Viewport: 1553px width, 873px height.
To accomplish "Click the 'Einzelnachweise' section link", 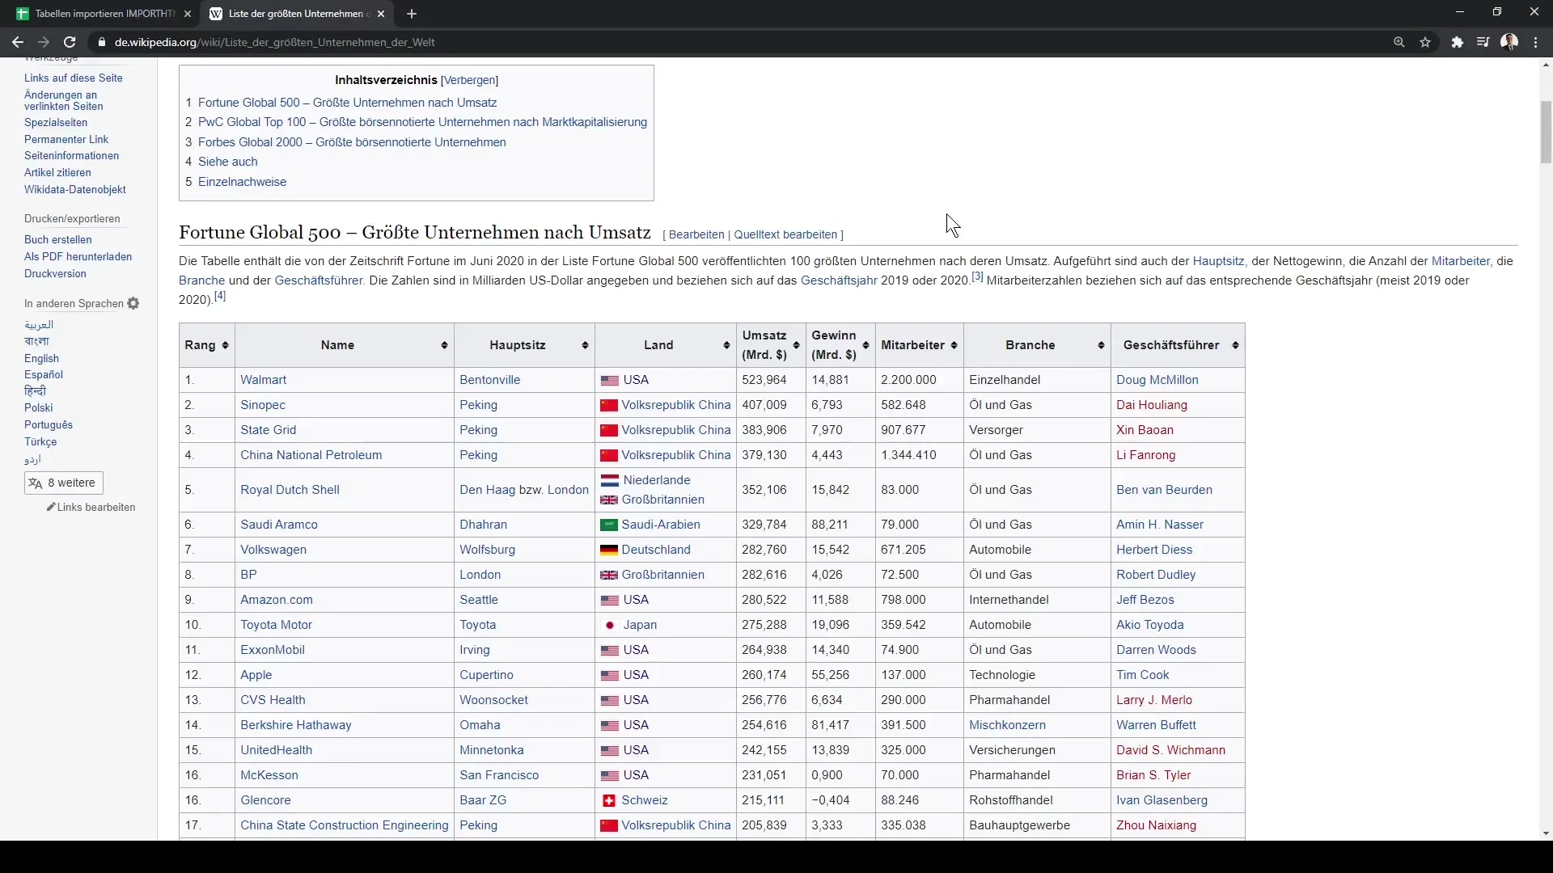I will (242, 181).
